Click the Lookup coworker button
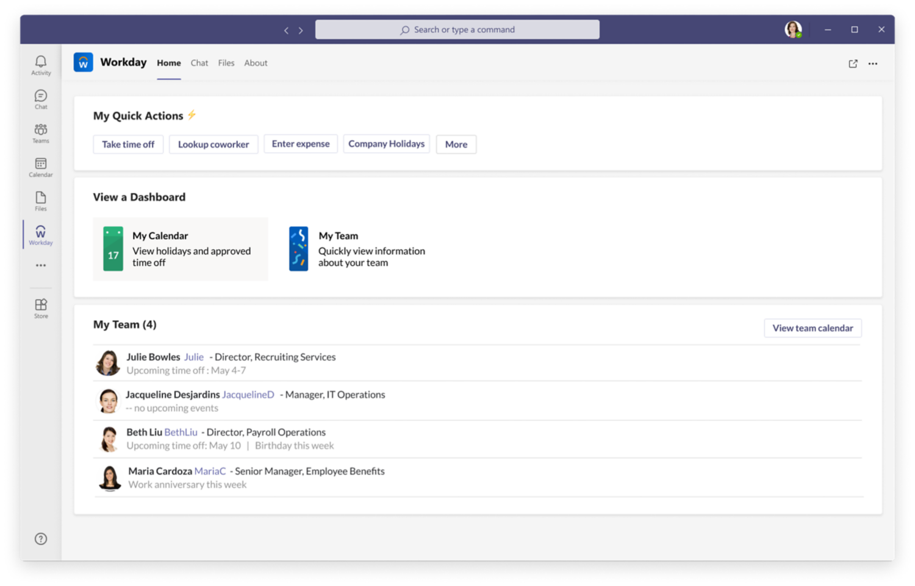 tap(213, 144)
